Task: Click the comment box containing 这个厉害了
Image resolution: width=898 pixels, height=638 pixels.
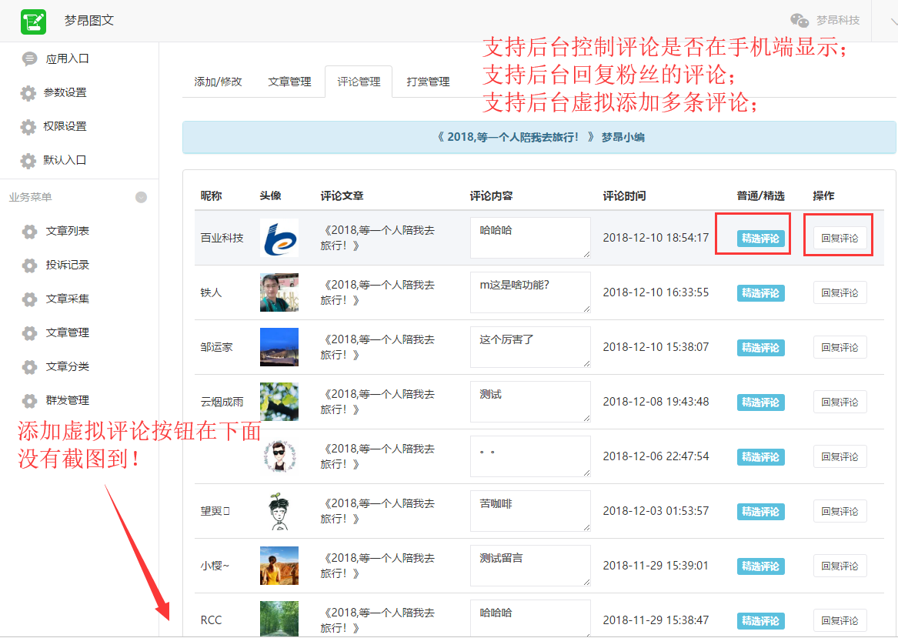Action: coord(530,347)
